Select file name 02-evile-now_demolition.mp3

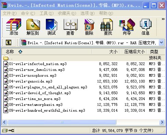click(x=37, y=70)
